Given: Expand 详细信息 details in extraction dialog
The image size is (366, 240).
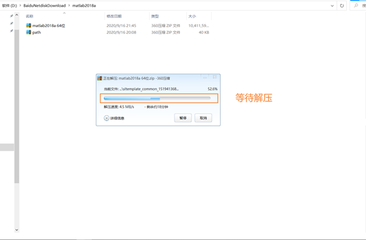Looking at the screenshot, I should click(x=114, y=118).
